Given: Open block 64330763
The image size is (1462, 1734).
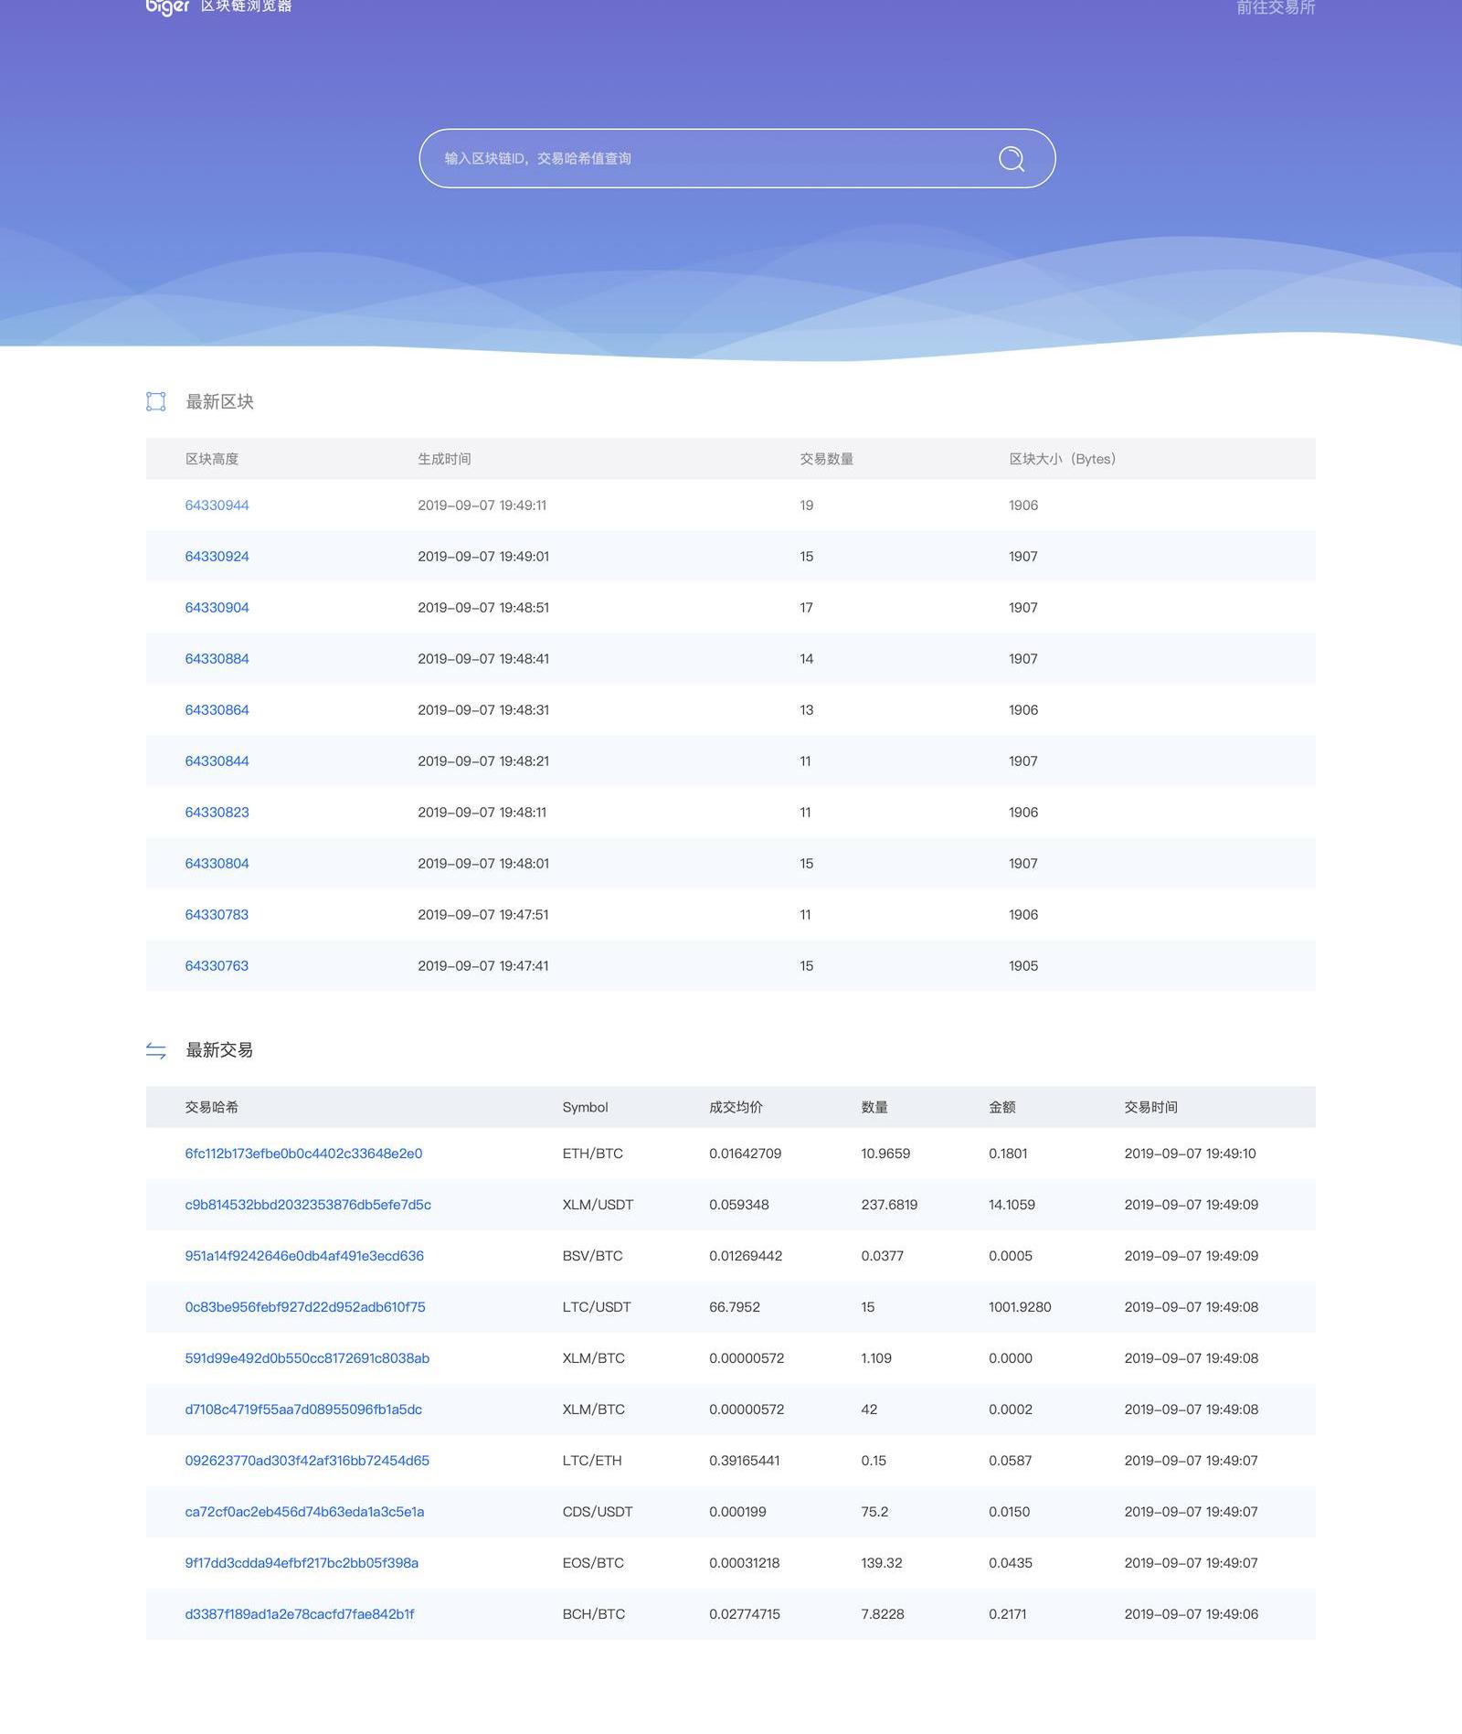Looking at the screenshot, I should pos(217,966).
